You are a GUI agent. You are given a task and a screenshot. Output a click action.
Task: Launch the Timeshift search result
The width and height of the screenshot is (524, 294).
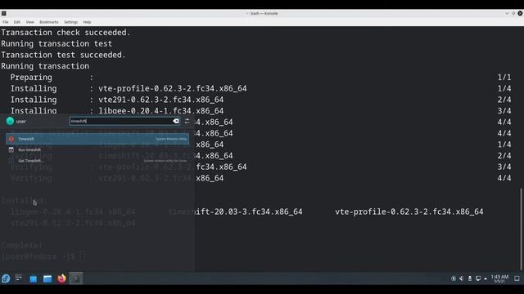pyautogui.click(x=97, y=139)
